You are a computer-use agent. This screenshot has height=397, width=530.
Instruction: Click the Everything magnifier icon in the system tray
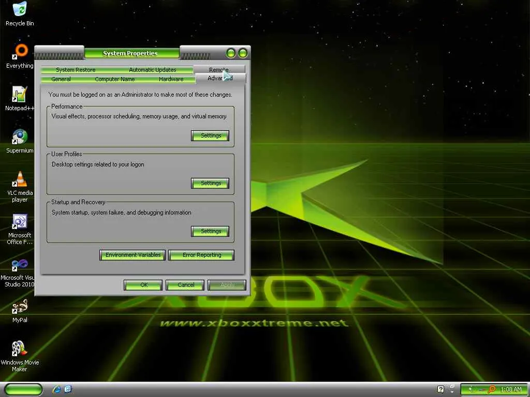492,390
